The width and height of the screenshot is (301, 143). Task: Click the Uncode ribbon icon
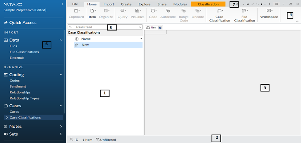pyautogui.click(x=198, y=11)
